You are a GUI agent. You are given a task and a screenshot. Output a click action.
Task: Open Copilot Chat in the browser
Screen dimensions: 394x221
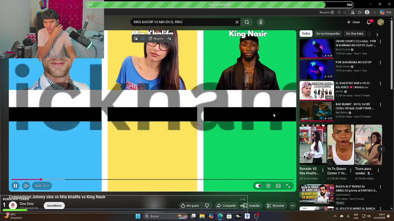(x=385, y=12)
